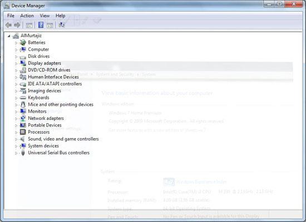Click the Processors chip icon
The height and width of the screenshot is (222, 306).
point(23,132)
